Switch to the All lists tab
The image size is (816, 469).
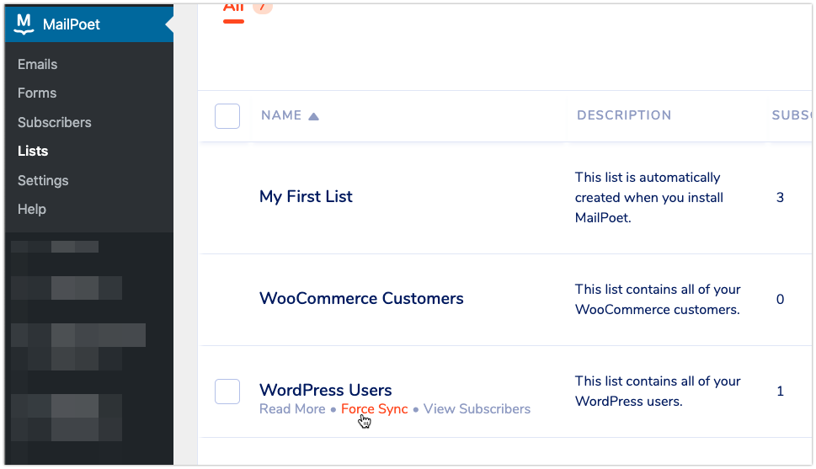(233, 8)
